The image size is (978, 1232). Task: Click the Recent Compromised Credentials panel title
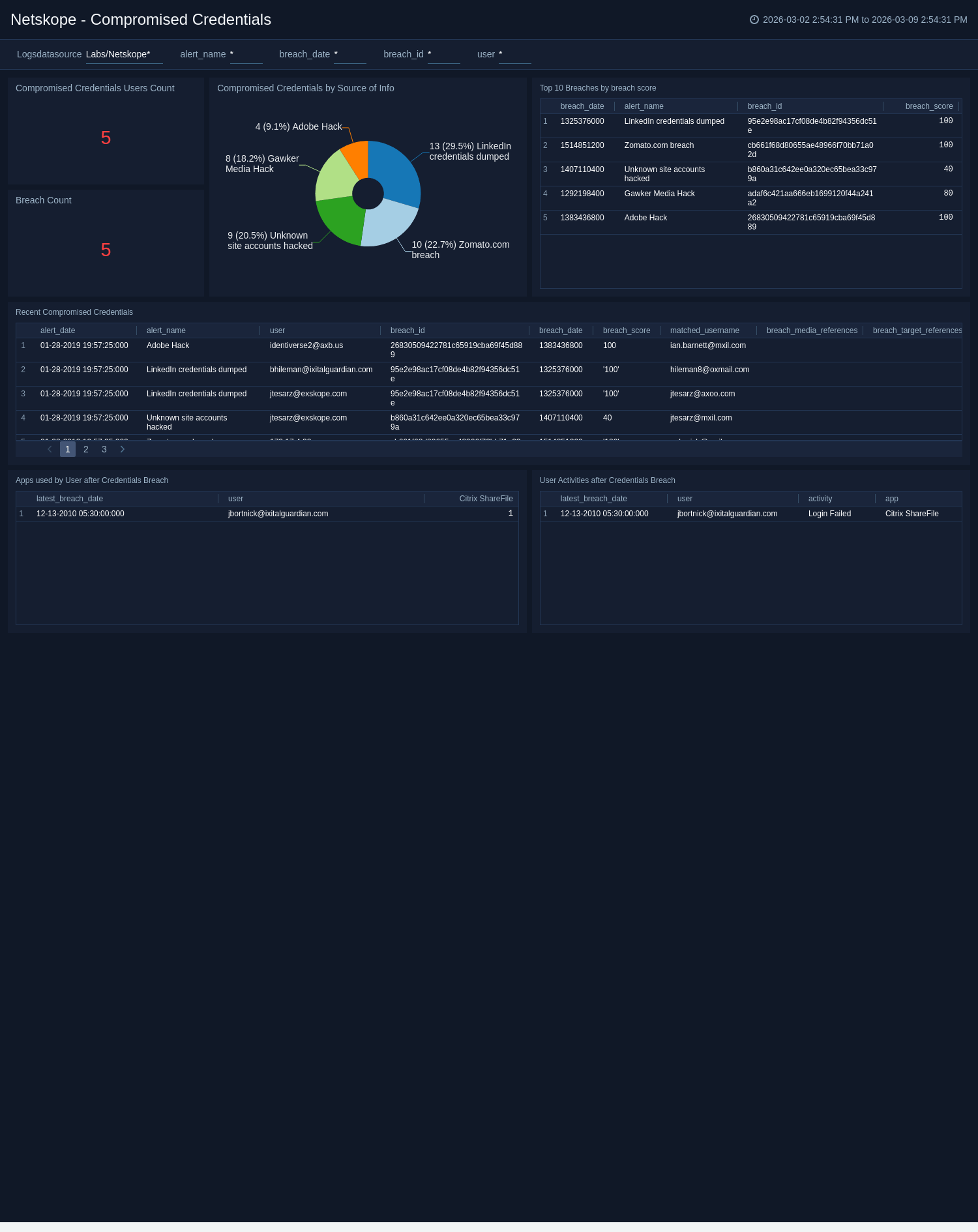tap(74, 312)
